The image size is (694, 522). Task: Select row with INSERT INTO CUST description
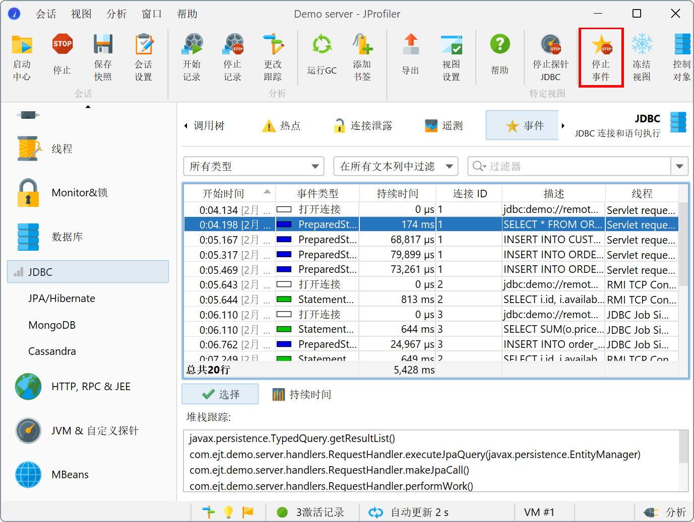click(431, 240)
